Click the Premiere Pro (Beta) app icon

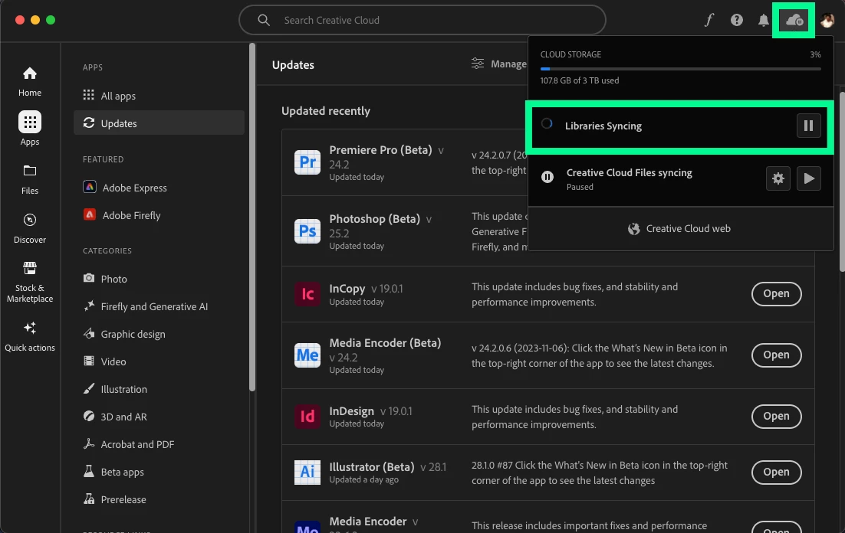pyautogui.click(x=307, y=162)
